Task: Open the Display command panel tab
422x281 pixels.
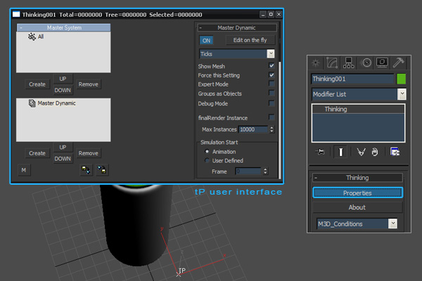Action: [382, 63]
